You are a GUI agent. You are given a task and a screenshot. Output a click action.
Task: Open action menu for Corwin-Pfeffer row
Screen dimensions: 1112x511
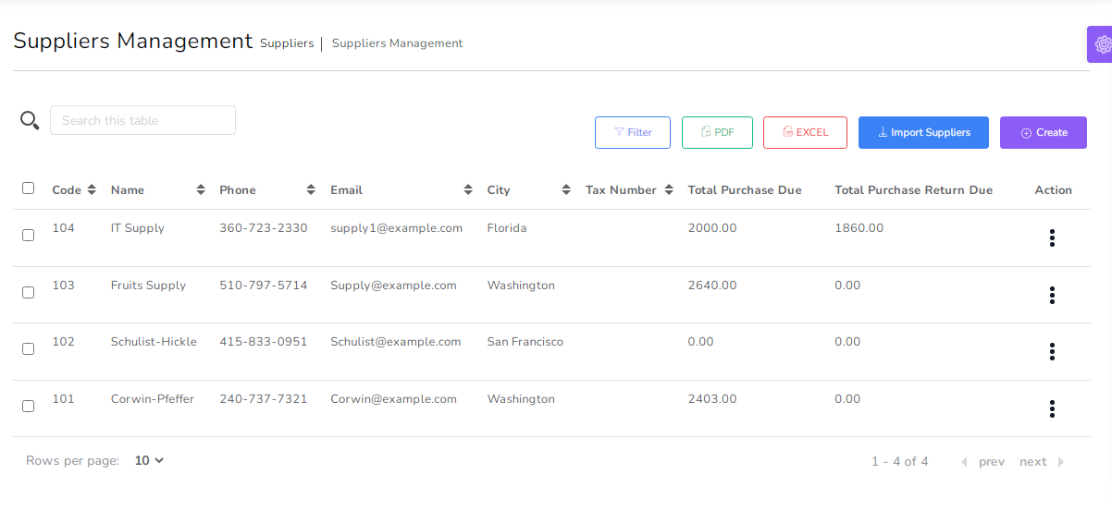pos(1052,409)
